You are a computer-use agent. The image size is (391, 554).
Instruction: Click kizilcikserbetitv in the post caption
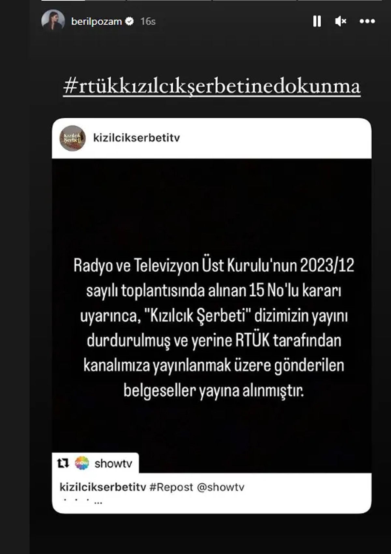click(103, 487)
